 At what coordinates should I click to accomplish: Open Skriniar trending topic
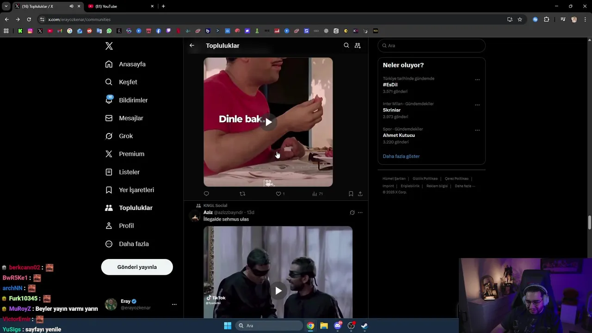392,110
